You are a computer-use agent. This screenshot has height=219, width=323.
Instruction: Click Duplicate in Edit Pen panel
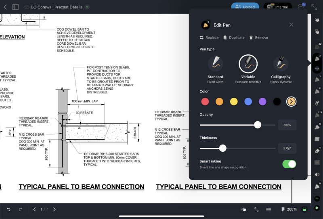[234, 37]
